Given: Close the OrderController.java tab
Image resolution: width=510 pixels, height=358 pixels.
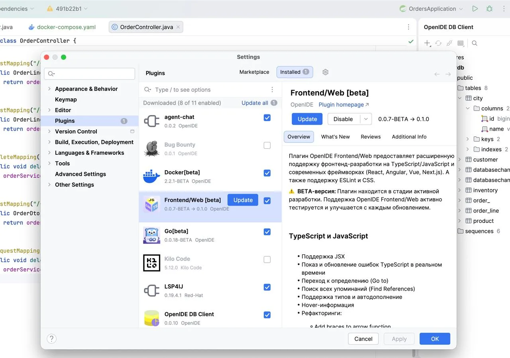Looking at the screenshot, I should coord(178,27).
